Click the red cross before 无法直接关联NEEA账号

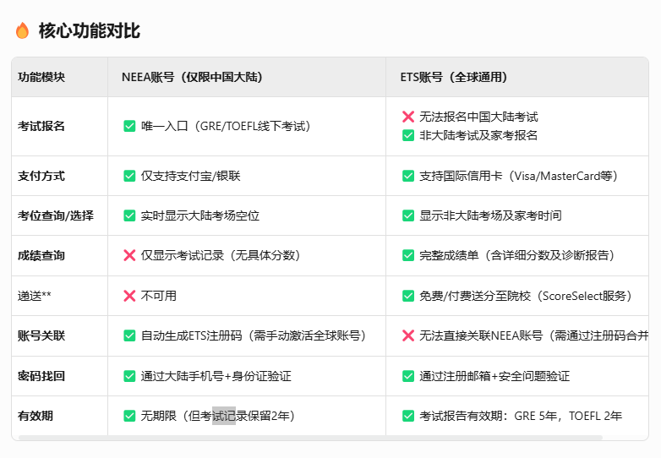408,335
